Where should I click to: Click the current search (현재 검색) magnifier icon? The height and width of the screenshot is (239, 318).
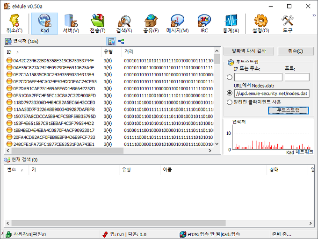tap(7, 160)
